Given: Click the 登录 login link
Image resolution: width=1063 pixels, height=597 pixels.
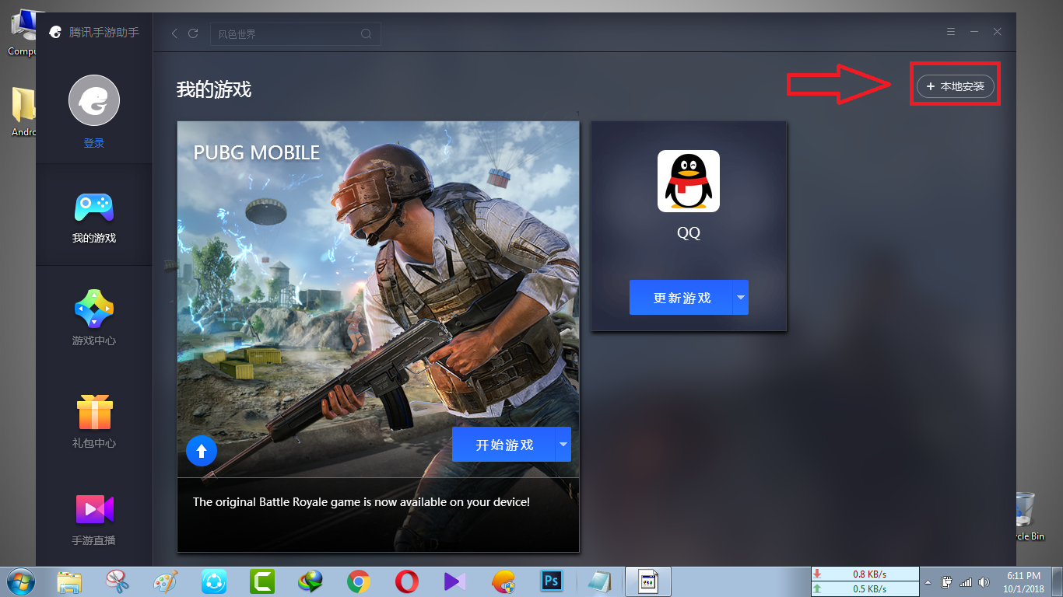Looking at the screenshot, I should 94,143.
